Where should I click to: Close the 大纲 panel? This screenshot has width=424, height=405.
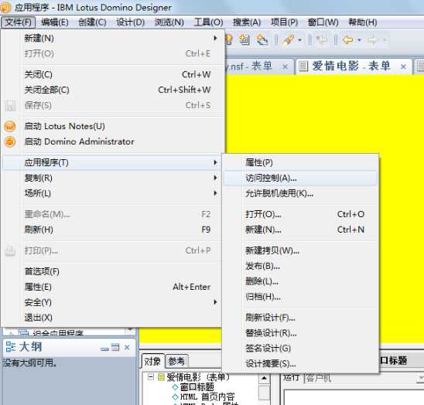coord(127,348)
